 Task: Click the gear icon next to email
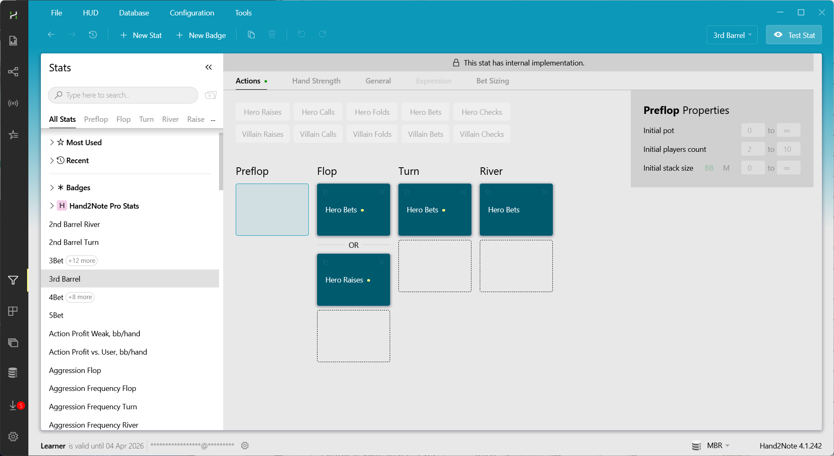(245, 446)
